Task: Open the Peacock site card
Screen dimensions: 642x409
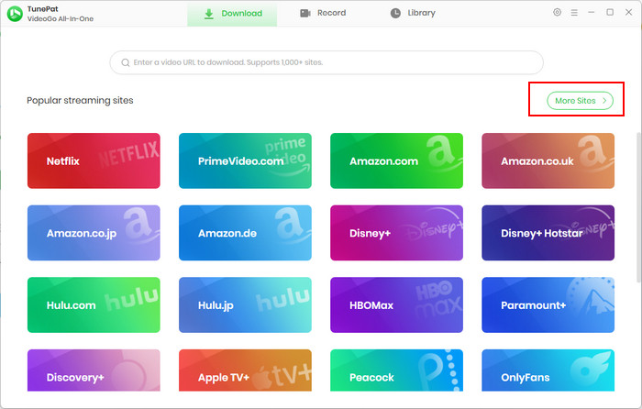Action: point(397,370)
